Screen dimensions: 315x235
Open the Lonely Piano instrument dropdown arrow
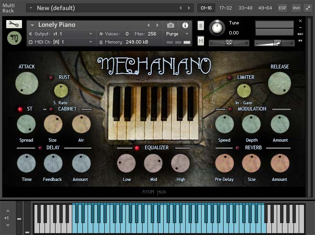[32, 25]
